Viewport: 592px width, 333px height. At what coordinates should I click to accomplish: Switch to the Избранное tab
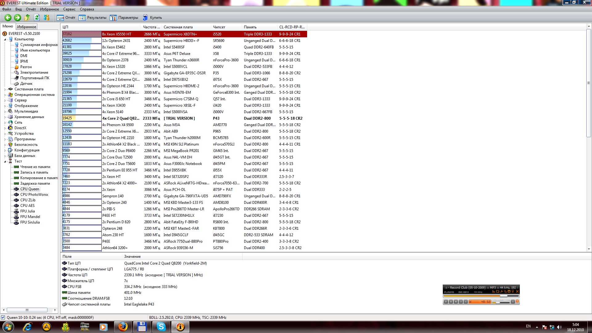27,27
